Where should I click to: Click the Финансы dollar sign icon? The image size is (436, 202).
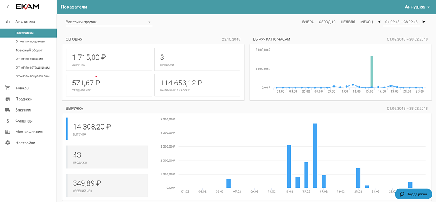(x=8, y=121)
